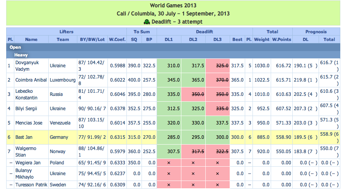This screenshot has height=191, width=343.
Task: Click Mencias Jose's 337.5 DL3 attempt cell
Action: tap(218, 123)
